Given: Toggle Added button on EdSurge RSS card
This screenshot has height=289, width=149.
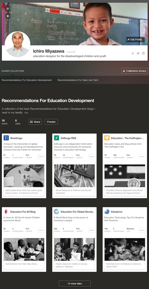Looking at the screenshot, I should click(91, 157).
